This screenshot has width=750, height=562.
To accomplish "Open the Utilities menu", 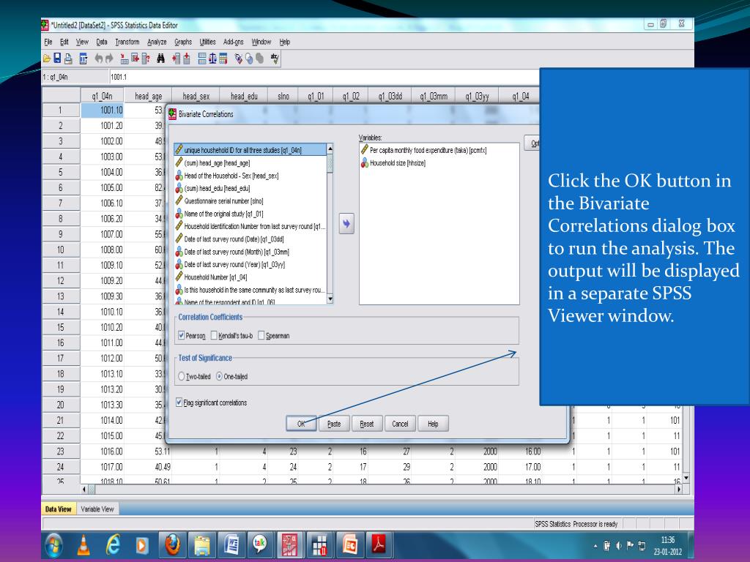I will click(207, 42).
